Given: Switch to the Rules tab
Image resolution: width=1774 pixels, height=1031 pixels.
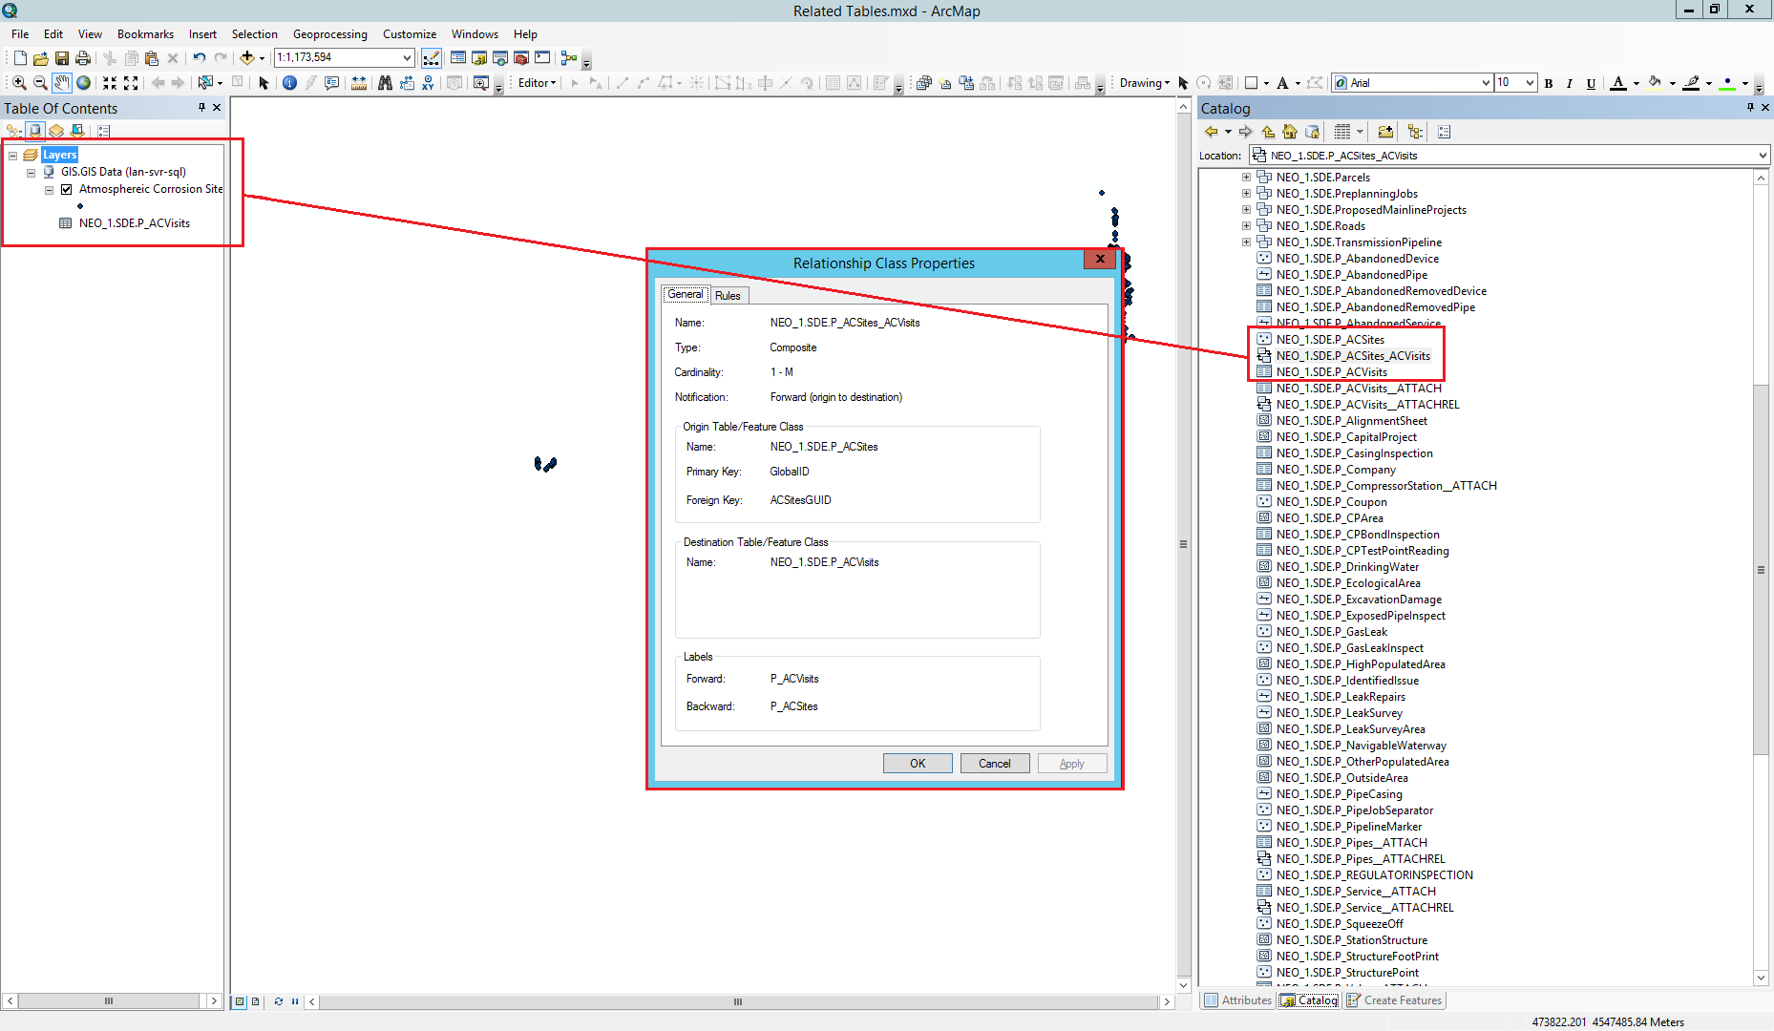Looking at the screenshot, I should tap(728, 295).
